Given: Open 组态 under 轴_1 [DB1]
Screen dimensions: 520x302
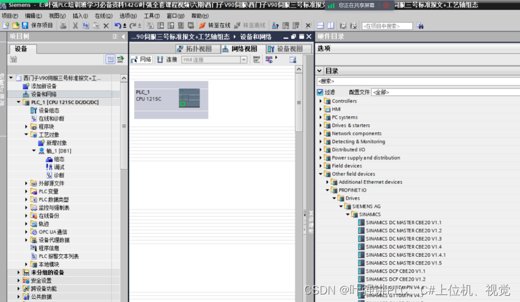Looking at the screenshot, I should click(55, 159).
